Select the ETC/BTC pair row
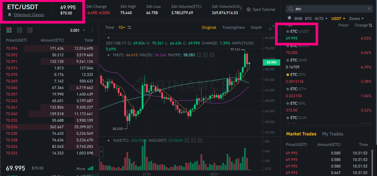Screen dimensions: 377x176 [x=329, y=78]
